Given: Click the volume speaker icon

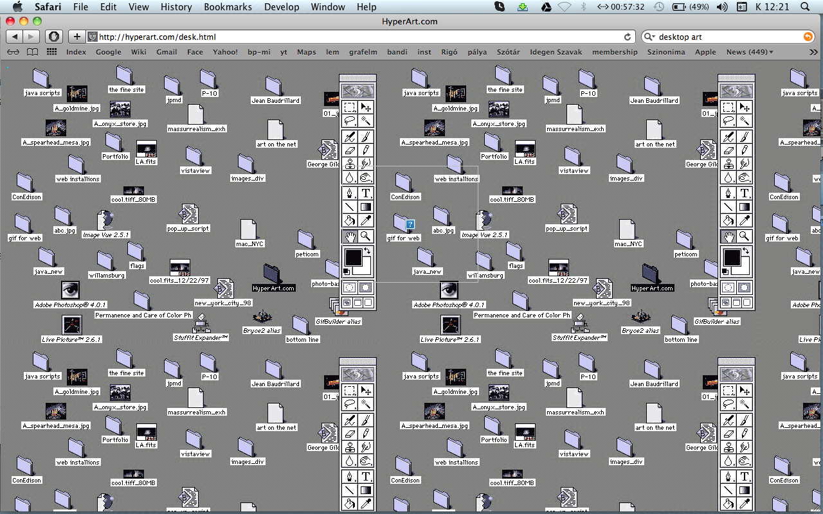Looking at the screenshot, I should click(x=721, y=7).
